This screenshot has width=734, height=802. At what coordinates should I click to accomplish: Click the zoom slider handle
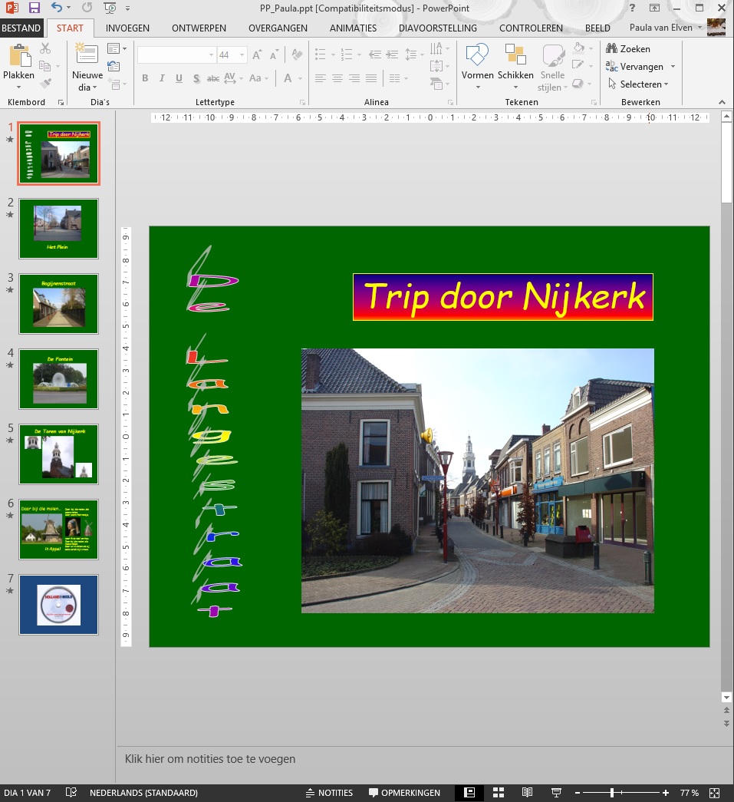(612, 793)
